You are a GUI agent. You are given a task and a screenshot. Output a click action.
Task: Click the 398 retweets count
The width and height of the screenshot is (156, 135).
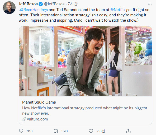click(x=64, y=131)
